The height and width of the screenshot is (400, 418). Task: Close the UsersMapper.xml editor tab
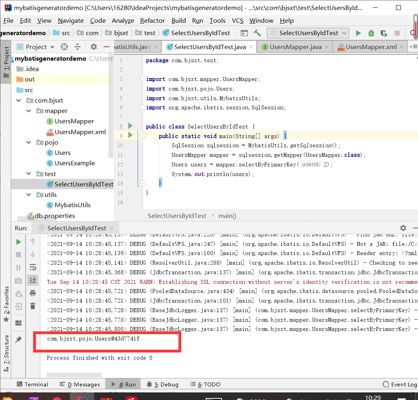pyautogui.click(x=402, y=47)
